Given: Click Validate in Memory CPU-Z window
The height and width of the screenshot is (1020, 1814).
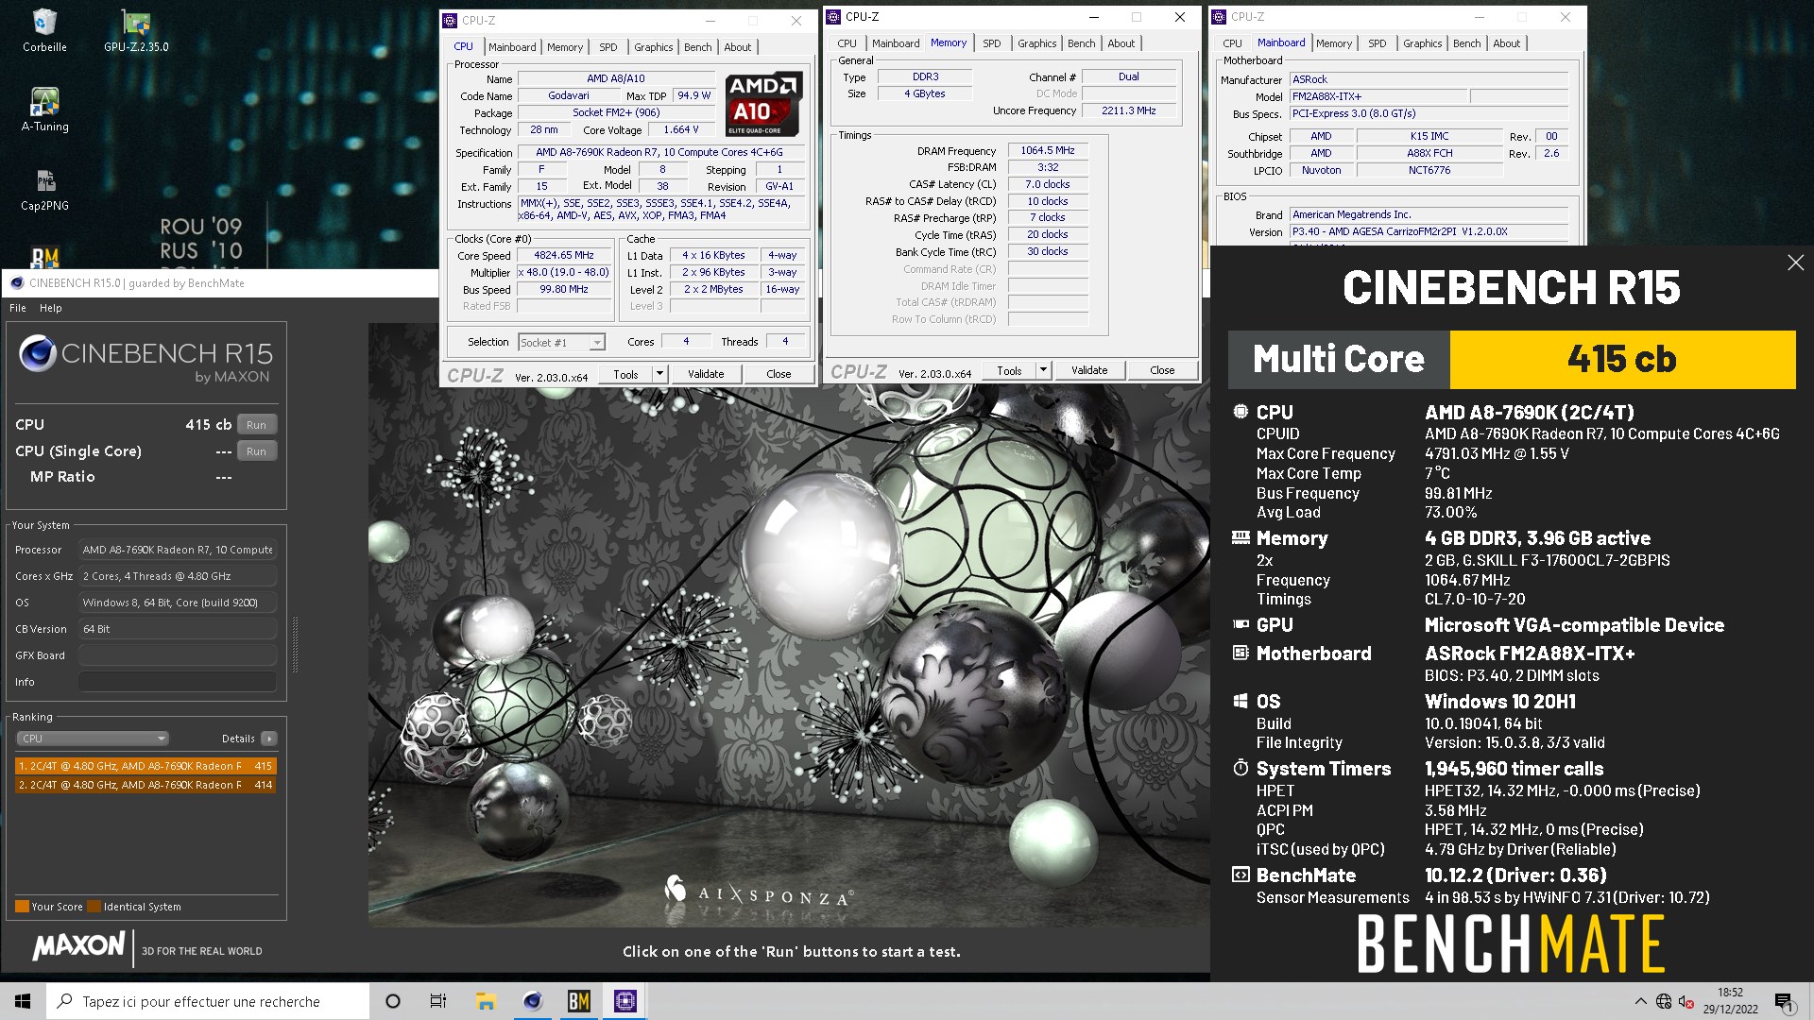Looking at the screenshot, I should tap(1089, 370).
